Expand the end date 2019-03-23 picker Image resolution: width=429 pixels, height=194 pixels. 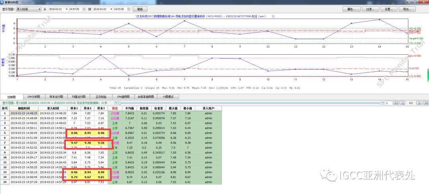[x=111, y=9]
